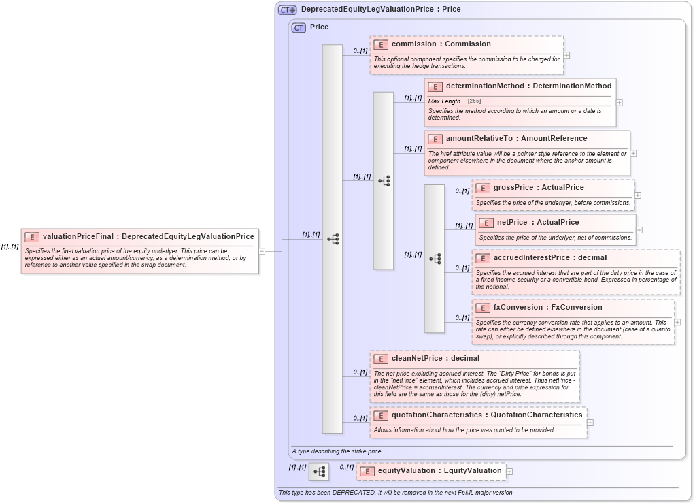Click the sequence bar left of grossPrice

pos(434,259)
